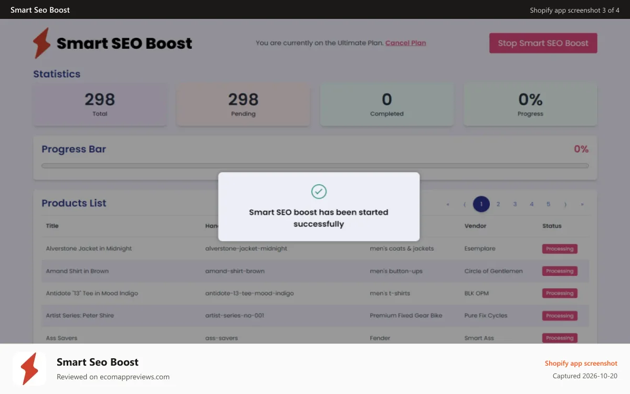Click vendor 'BLK OPM'
Viewport: 630px width, 394px height.
pos(477,293)
